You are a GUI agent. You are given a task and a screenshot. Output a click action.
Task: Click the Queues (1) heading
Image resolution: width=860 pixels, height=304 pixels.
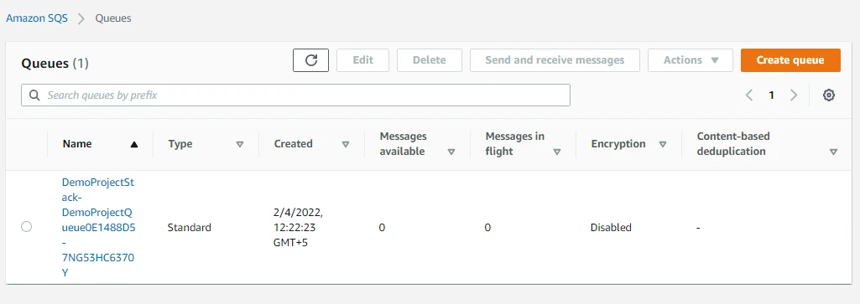pyautogui.click(x=55, y=64)
